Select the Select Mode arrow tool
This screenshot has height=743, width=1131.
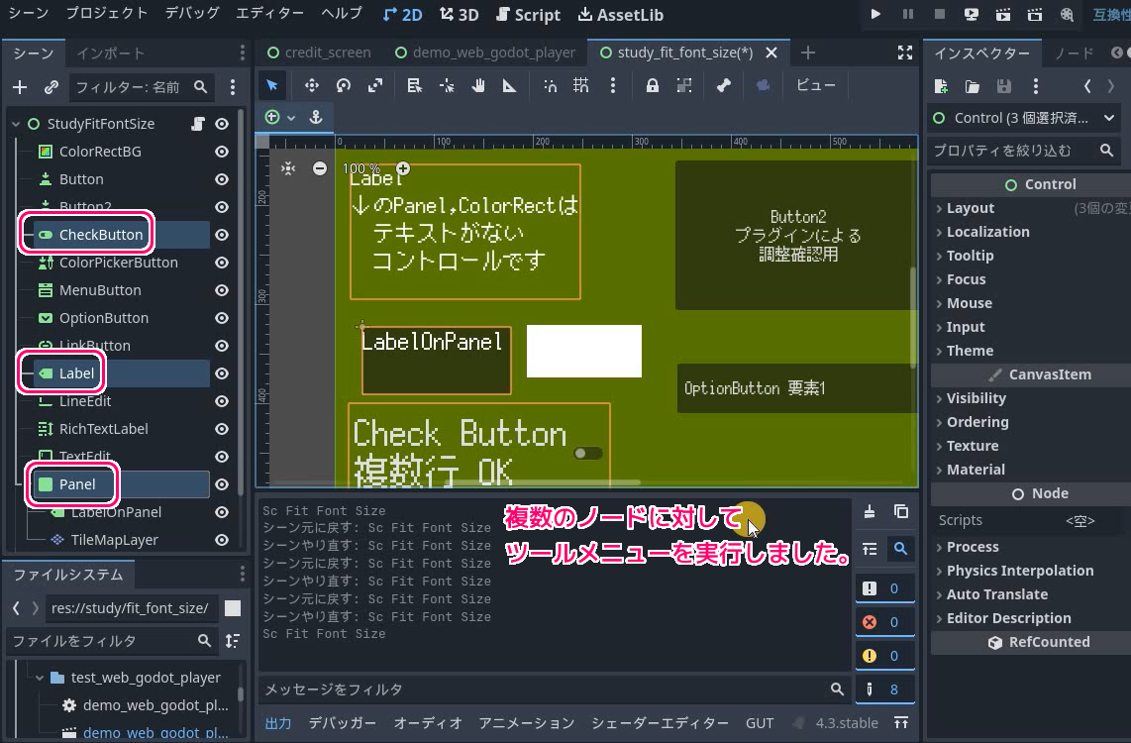pos(272,86)
